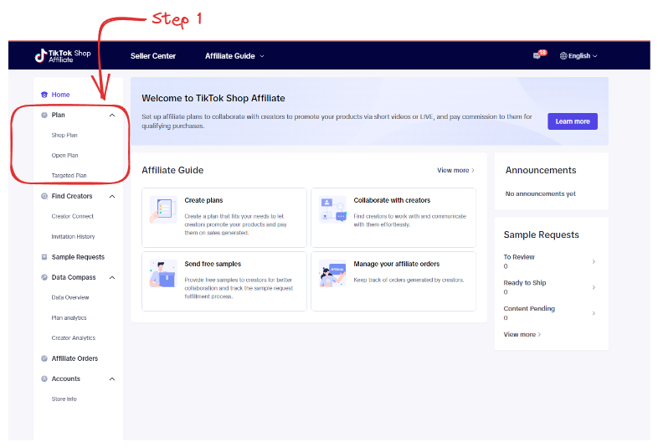Select Affiliate Orders in sidebar
Screen dimensions: 658x448
[x=75, y=358]
